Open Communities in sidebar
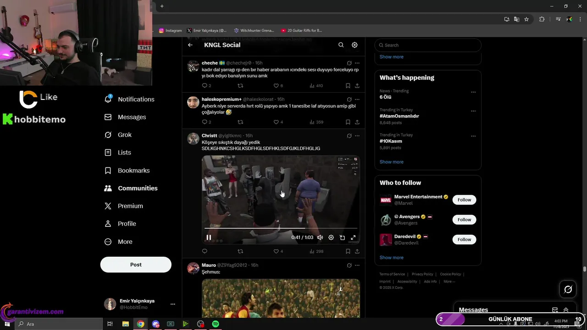The image size is (587, 330). [x=131, y=188]
